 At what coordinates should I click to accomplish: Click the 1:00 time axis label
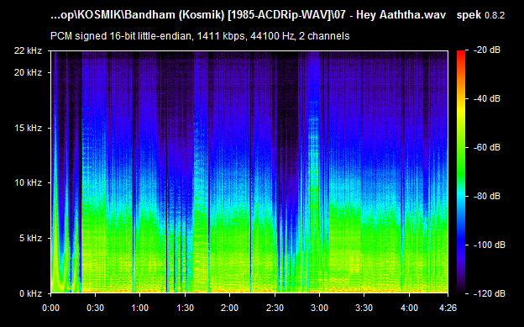click(x=139, y=308)
